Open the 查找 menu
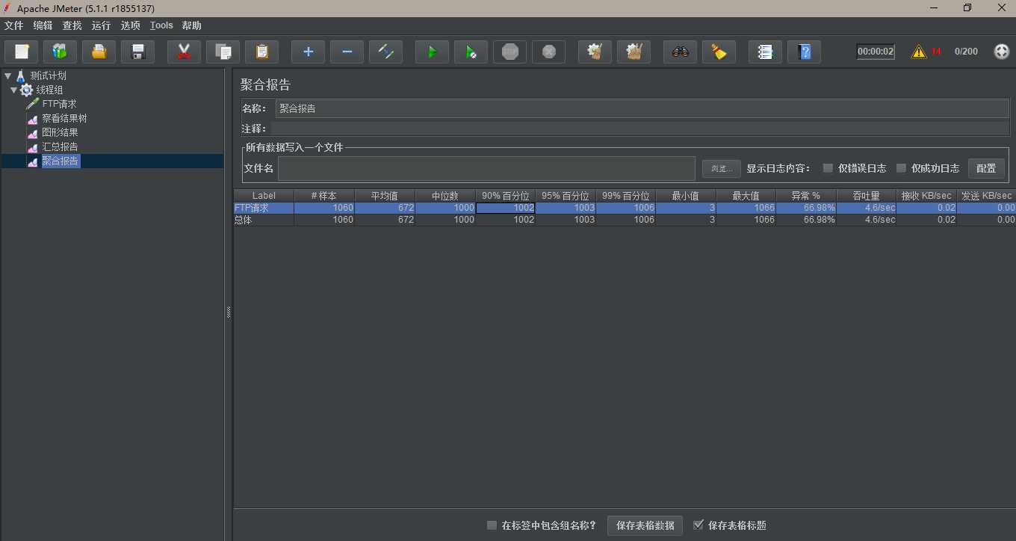The width and height of the screenshot is (1016, 541). point(72,25)
